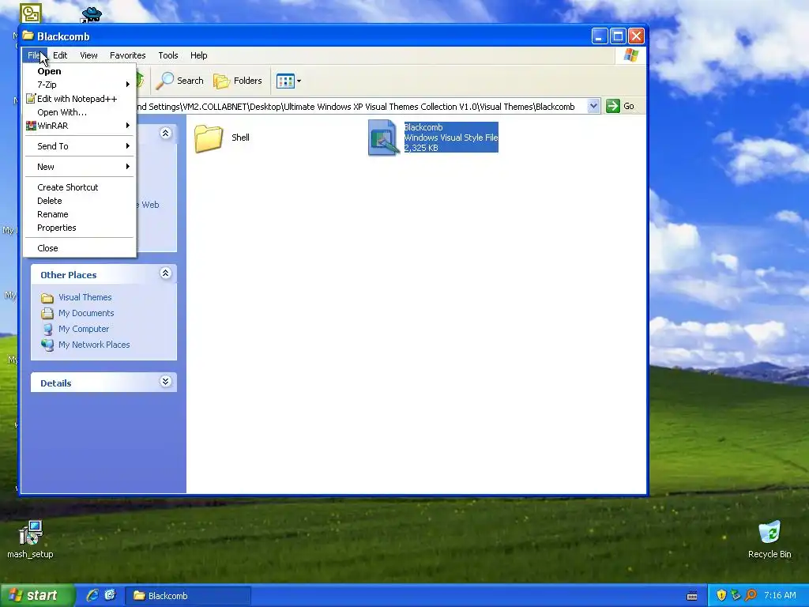
Task: Close the Blackcomb window
Action: tap(636, 36)
